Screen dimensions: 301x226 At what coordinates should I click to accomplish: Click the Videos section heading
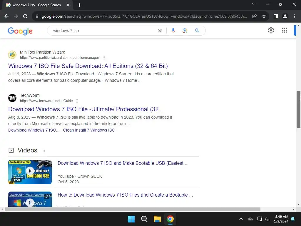point(27,150)
